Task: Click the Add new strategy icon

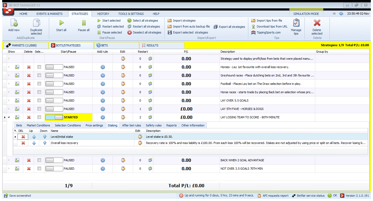Action: point(14,23)
